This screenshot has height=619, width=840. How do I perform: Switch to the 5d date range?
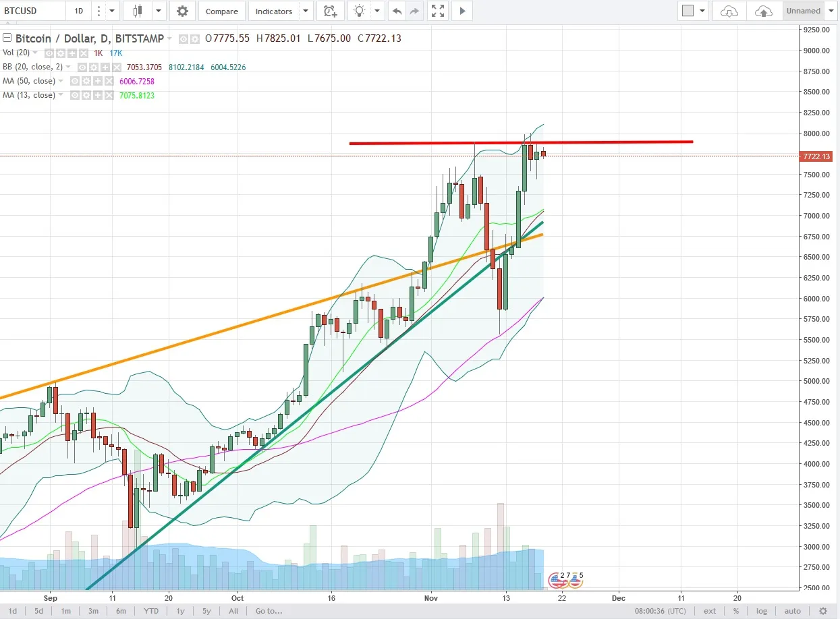[x=39, y=611]
